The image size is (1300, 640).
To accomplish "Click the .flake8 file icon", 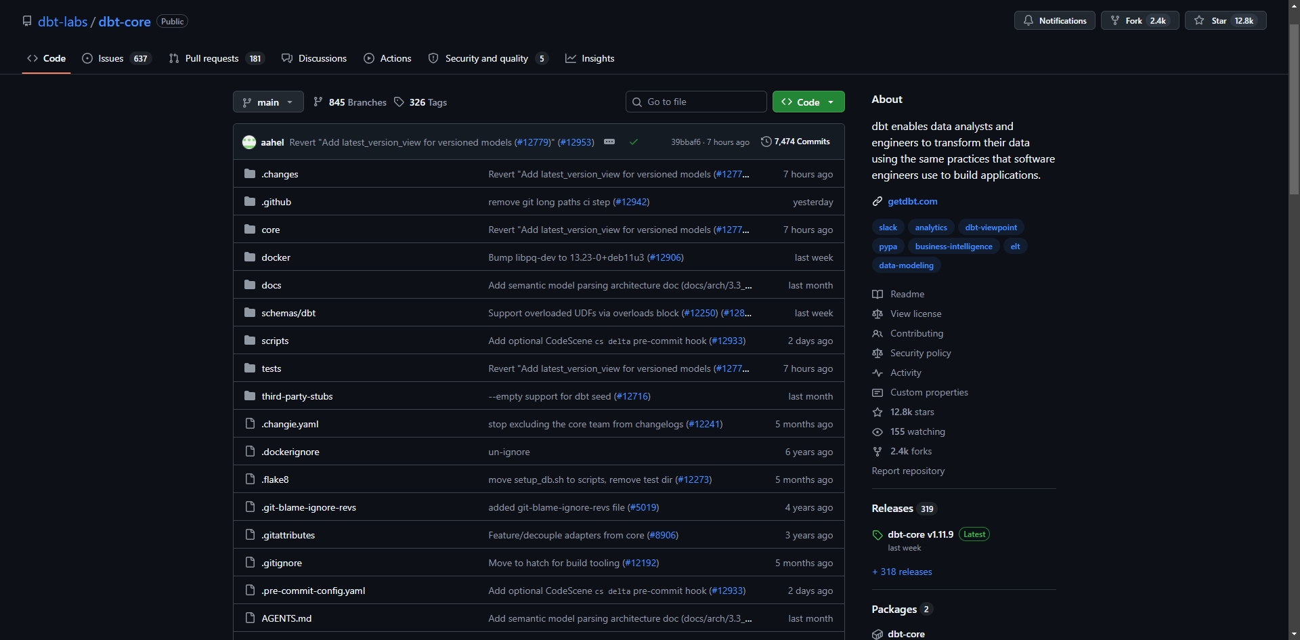I will (250, 479).
